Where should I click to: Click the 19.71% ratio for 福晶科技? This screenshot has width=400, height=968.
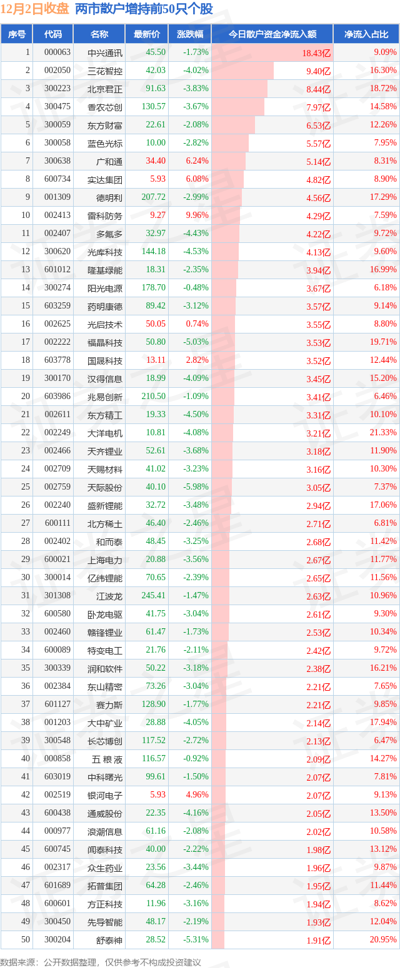pyautogui.click(x=383, y=342)
